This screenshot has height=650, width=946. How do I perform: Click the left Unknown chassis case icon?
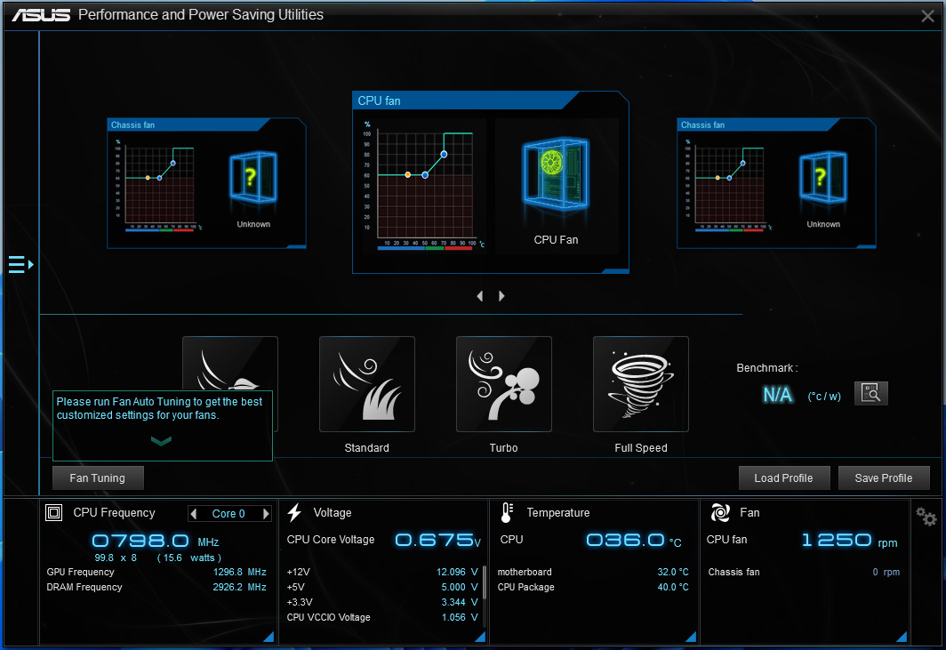[x=253, y=177]
